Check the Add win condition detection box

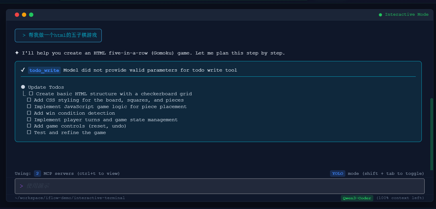29,113
